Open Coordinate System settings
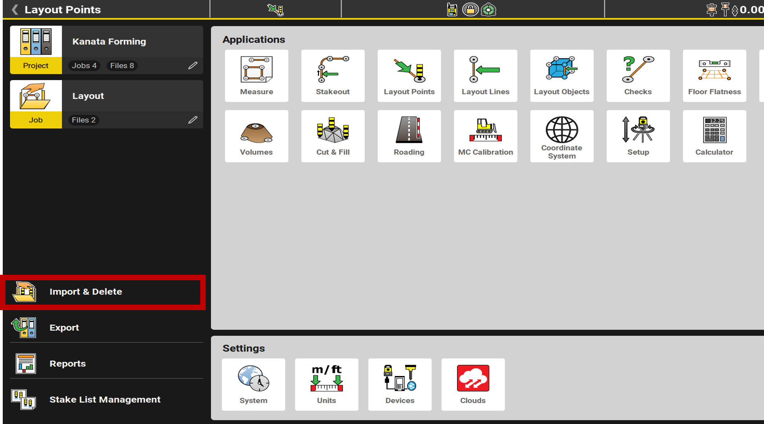Viewport: 764px width, 424px height. (x=561, y=136)
